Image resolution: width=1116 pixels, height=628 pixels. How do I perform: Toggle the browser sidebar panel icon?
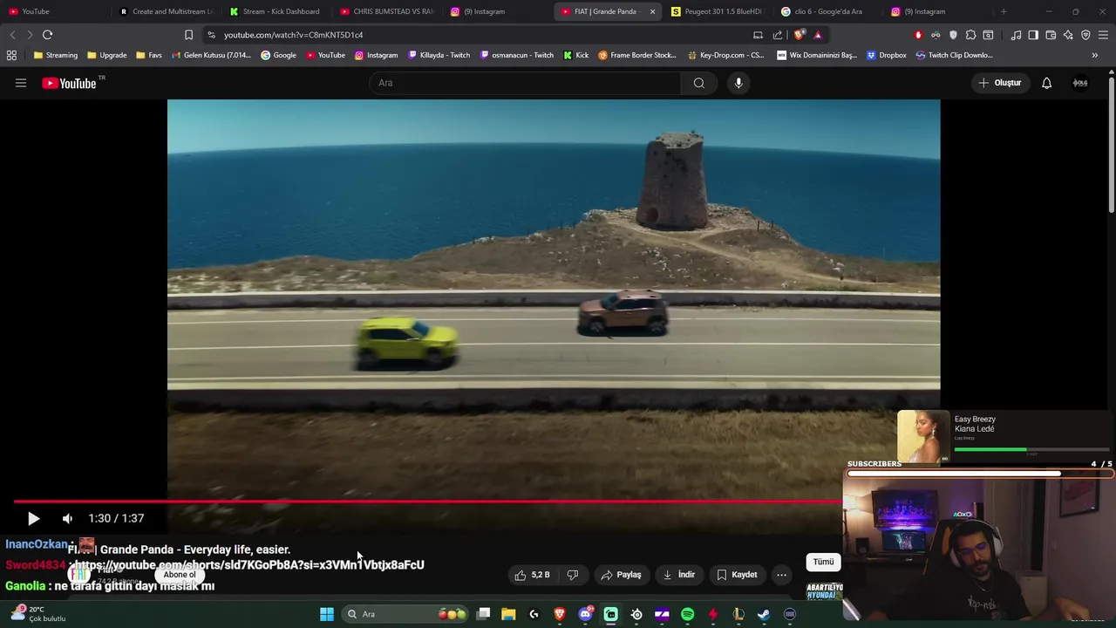(1033, 35)
